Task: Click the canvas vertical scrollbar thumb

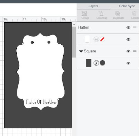Action: point(74,42)
